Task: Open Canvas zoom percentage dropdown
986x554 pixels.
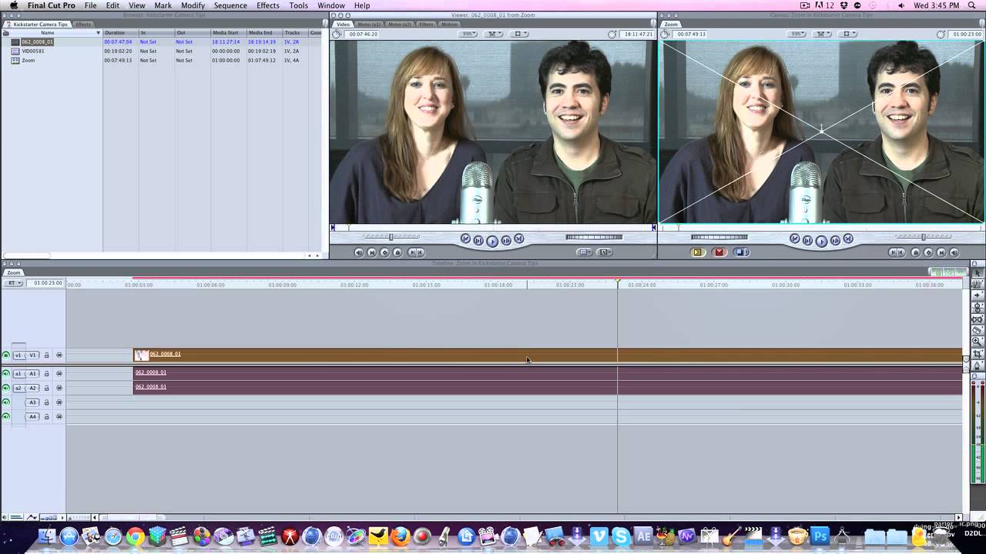Action: 797,34
